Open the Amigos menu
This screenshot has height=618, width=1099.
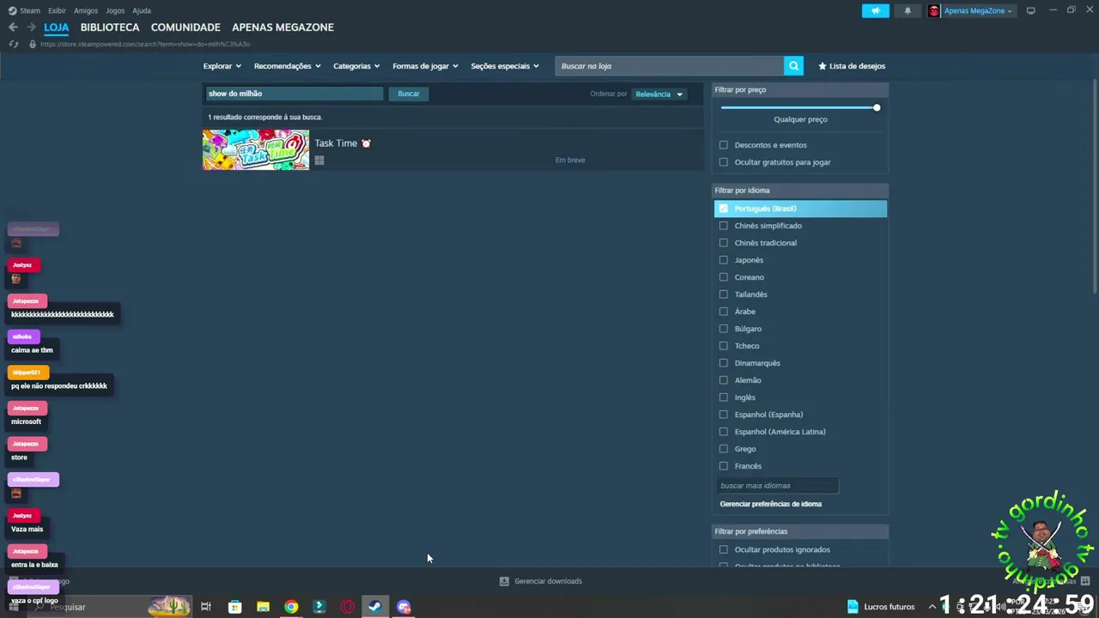pyautogui.click(x=86, y=10)
